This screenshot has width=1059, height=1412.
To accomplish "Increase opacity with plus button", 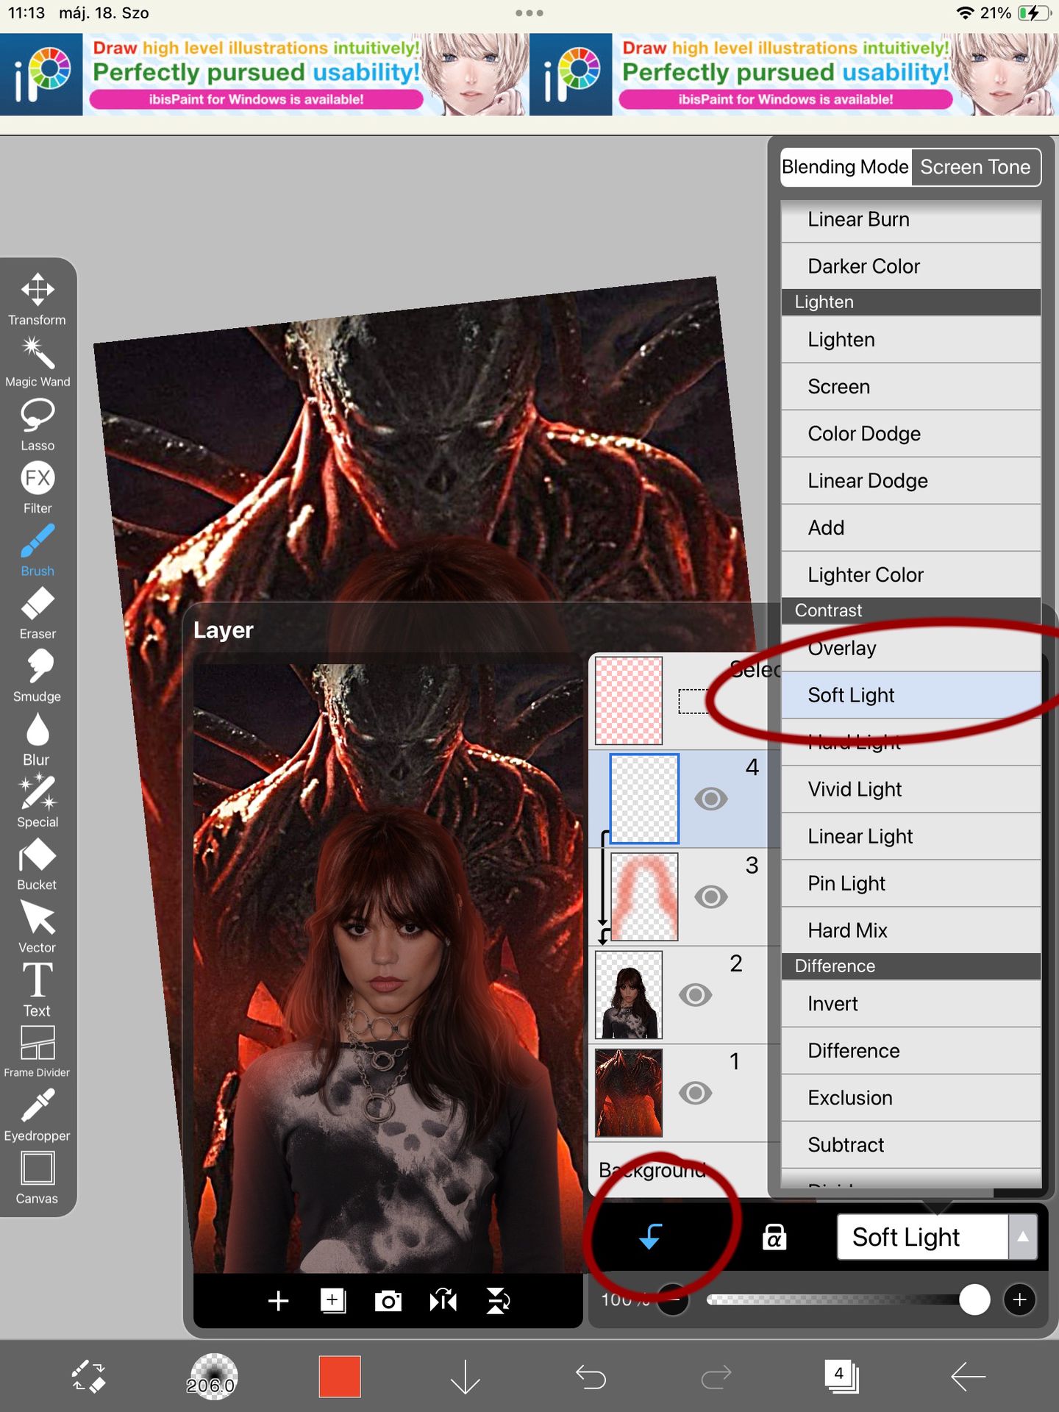I will click(x=1020, y=1300).
